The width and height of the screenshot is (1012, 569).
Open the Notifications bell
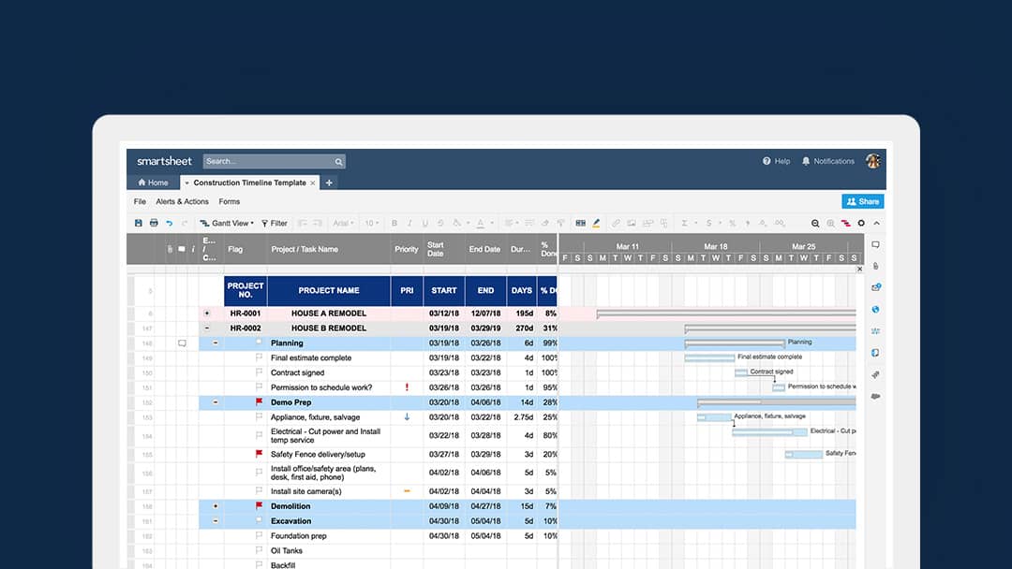pos(806,161)
